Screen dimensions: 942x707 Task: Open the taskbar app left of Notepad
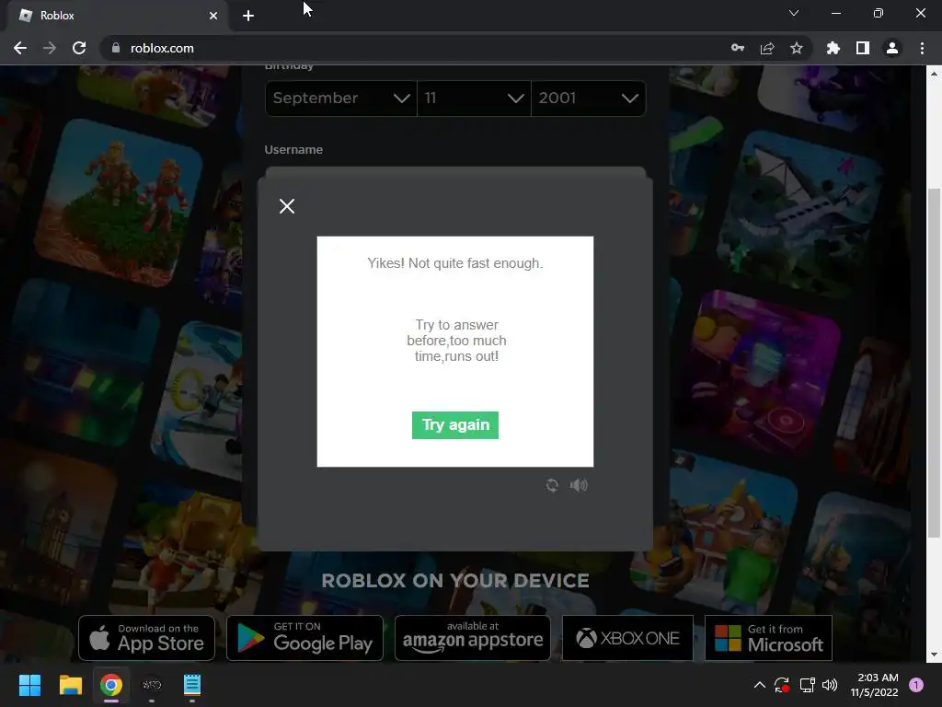pyautogui.click(x=152, y=685)
